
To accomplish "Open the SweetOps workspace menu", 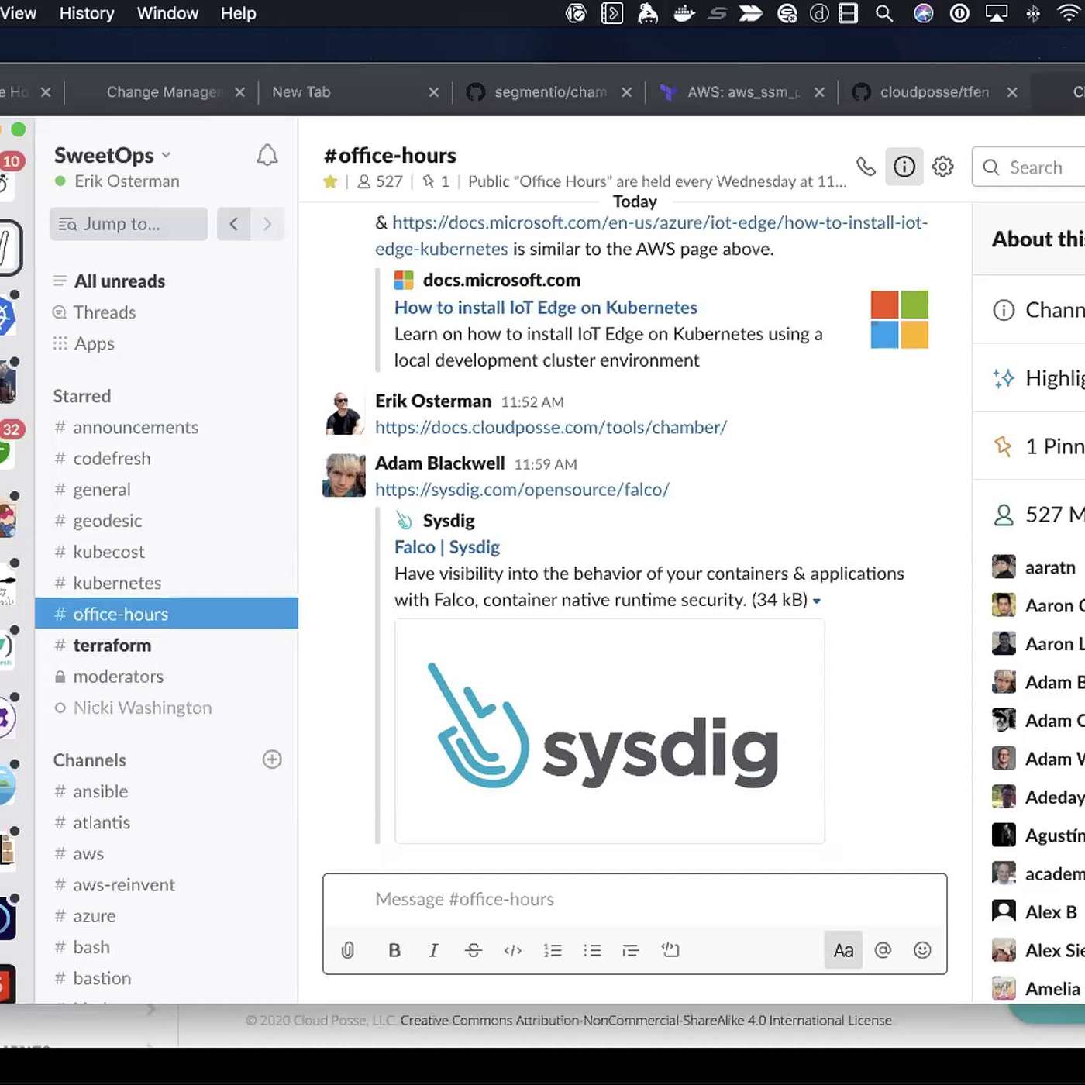I will pyautogui.click(x=112, y=155).
